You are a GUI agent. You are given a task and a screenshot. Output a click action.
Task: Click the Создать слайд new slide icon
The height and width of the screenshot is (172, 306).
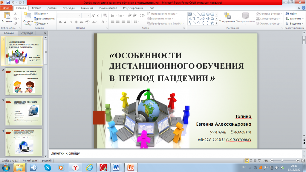[27, 16]
